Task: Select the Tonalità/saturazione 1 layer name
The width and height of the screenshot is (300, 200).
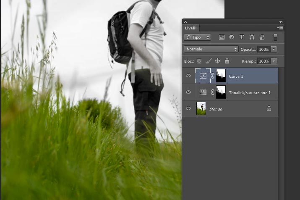Action: coord(250,93)
